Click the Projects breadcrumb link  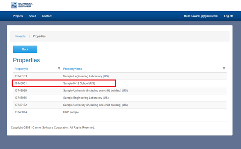(x=20, y=36)
